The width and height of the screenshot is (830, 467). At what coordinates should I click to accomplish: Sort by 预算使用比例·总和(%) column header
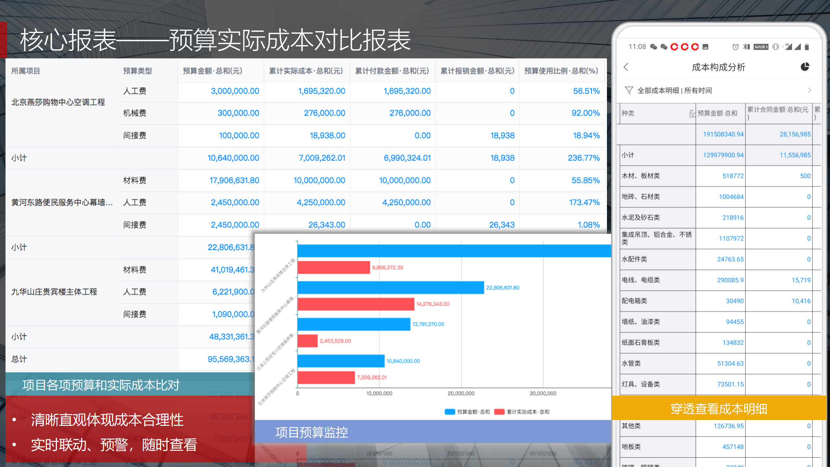[x=561, y=71]
